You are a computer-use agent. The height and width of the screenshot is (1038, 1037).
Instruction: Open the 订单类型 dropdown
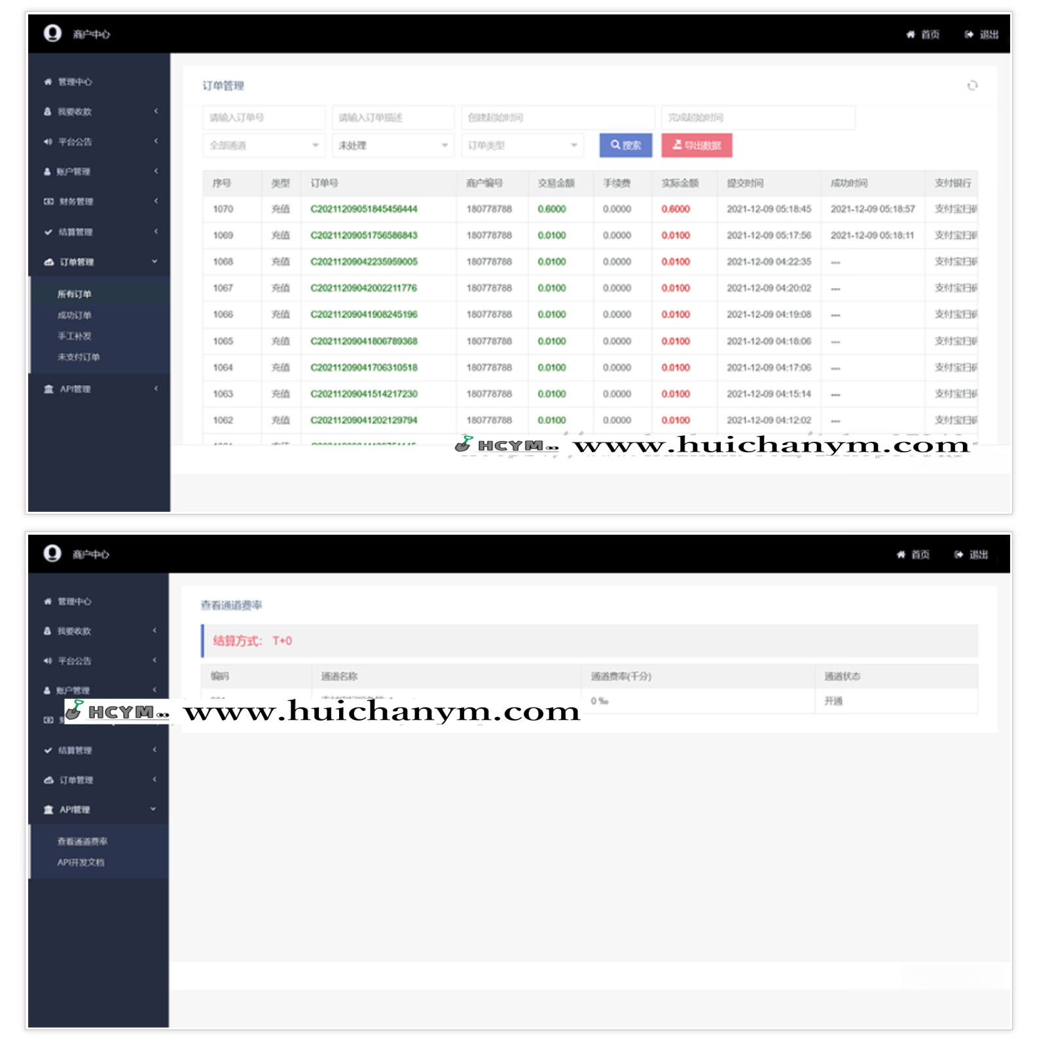pyautogui.click(x=522, y=145)
